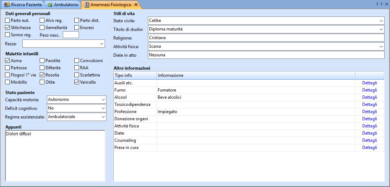This screenshot has width=390, height=187.
Task: Tick the Scarlattina checkbox
Action: click(76, 75)
